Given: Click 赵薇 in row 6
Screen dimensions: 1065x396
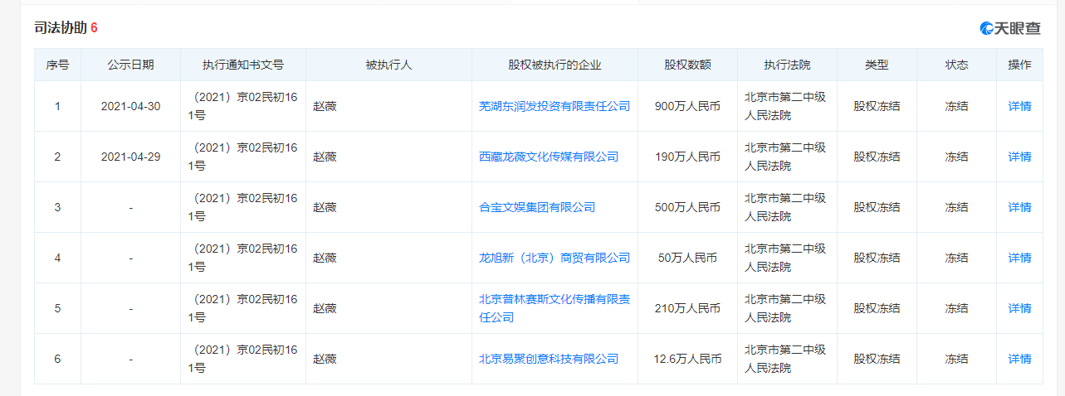Looking at the screenshot, I should [325, 359].
